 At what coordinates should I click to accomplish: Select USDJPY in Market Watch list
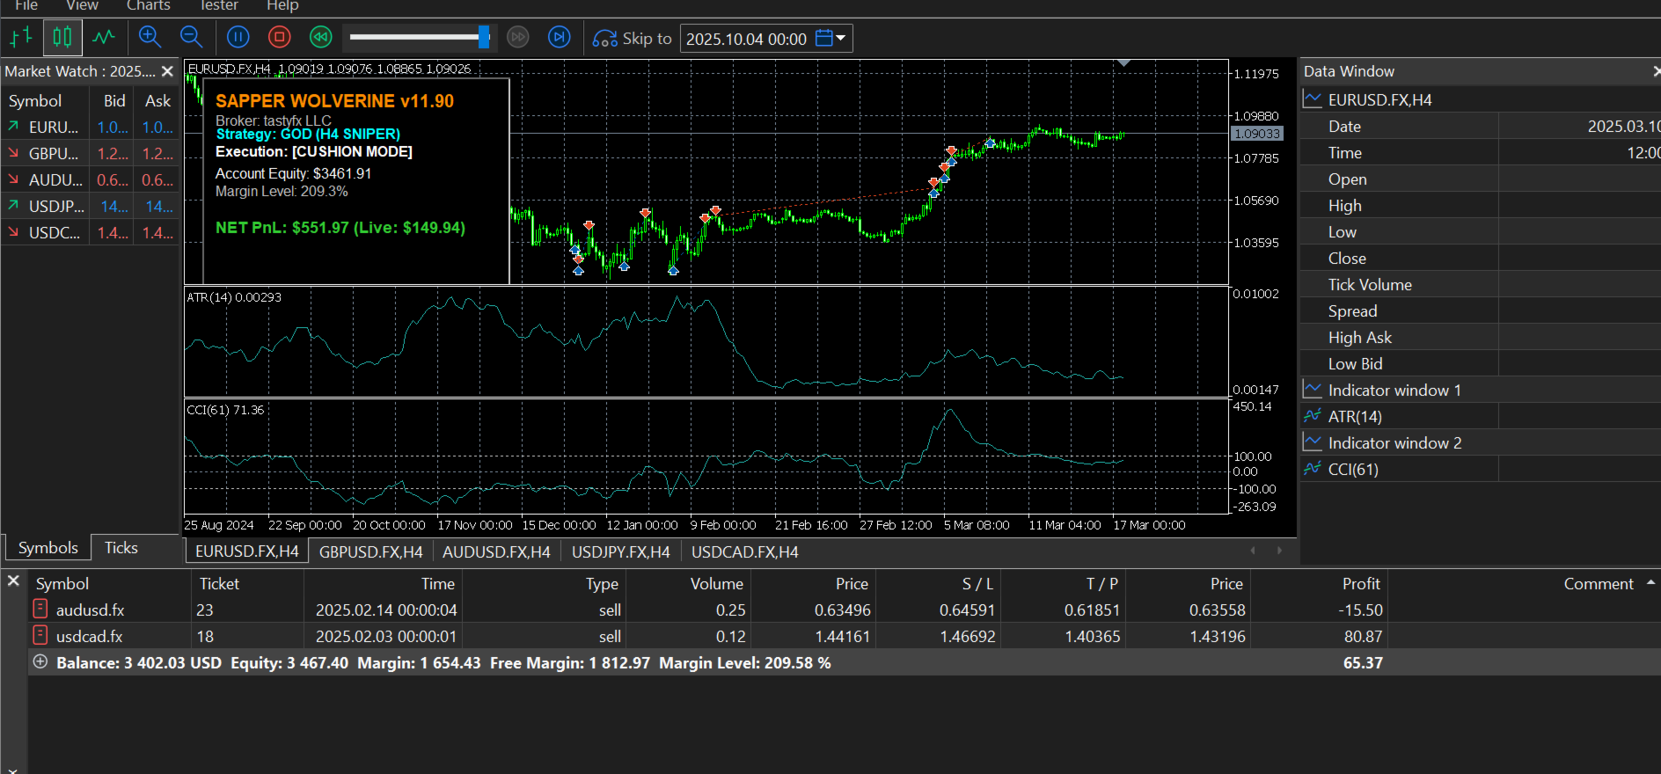[x=56, y=207]
